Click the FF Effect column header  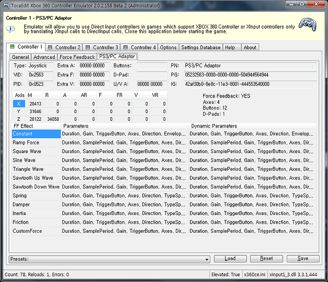coord(36,126)
